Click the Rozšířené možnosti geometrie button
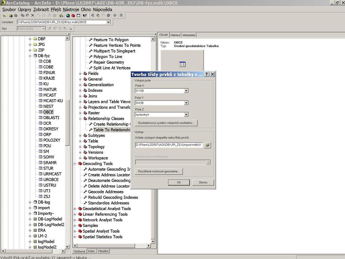The width and height of the screenshot is (345, 259). (159, 171)
